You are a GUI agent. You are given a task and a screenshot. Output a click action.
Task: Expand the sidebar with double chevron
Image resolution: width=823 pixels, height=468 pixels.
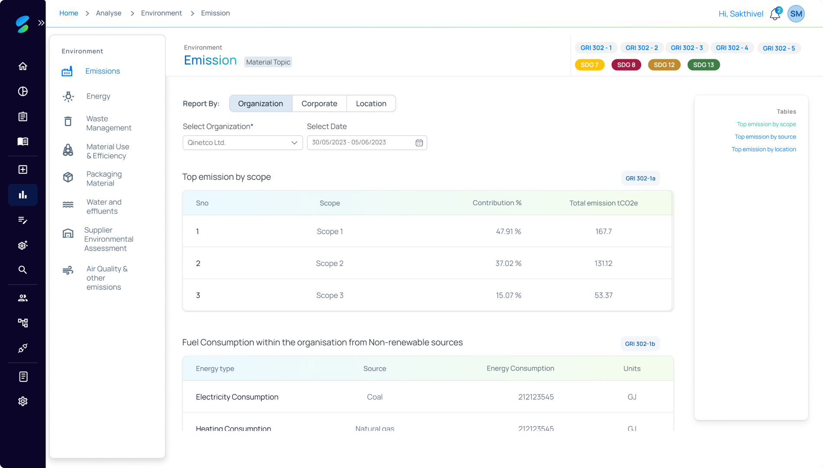[41, 23]
